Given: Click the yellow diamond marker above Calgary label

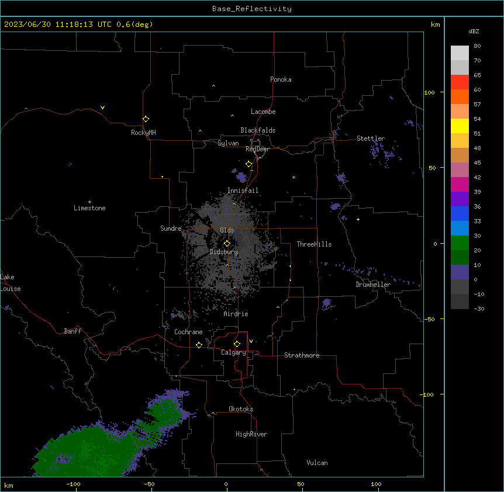Looking at the screenshot, I should point(237,344).
